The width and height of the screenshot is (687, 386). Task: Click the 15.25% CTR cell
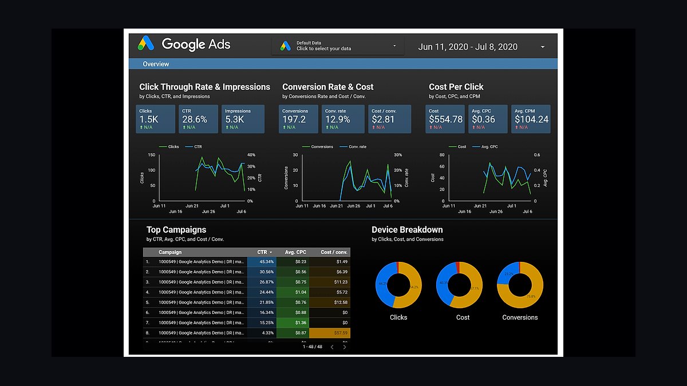pos(262,323)
